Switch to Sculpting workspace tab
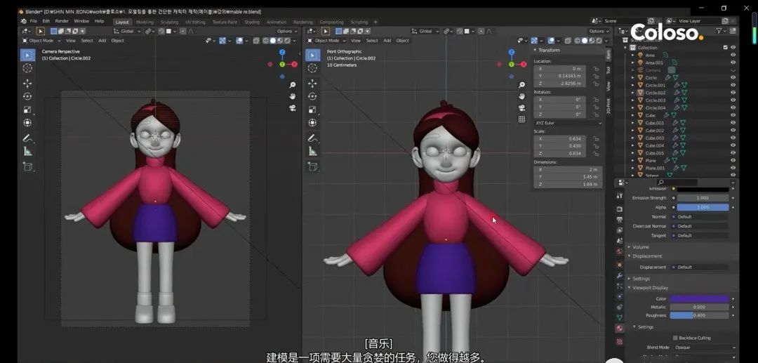Image resolution: width=758 pixels, height=363 pixels. (x=169, y=22)
